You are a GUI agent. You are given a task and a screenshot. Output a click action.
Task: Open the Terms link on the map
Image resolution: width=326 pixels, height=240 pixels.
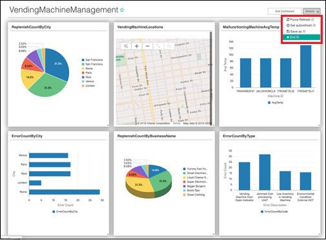[176, 124]
